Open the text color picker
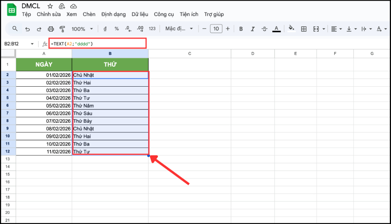The height and width of the screenshot is (224, 391). (276, 29)
